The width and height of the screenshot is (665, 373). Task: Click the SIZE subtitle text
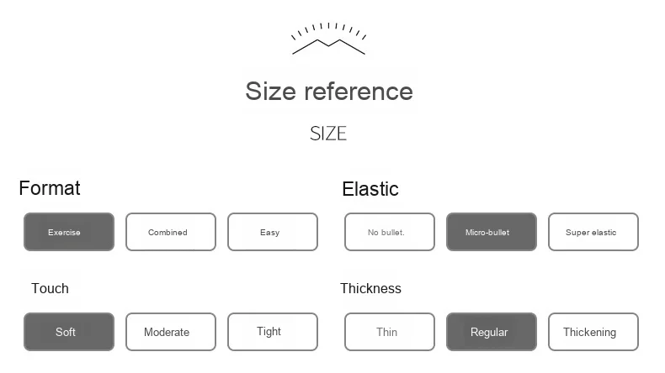click(x=328, y=134)
